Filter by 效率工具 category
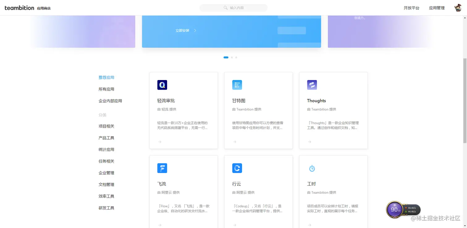The width and height of the screenshot is (467, 228). [106, 196]
